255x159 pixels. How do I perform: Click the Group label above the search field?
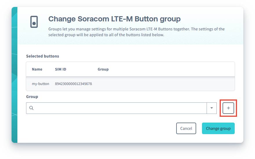click(32, 97)
